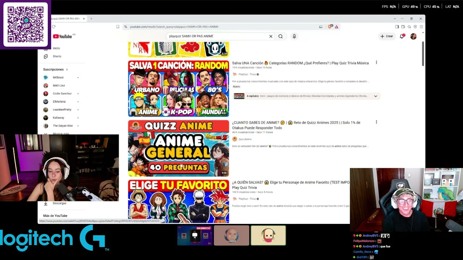Play the ELIGE TU FAVORITO thumbnail
The width and height of the screenshot is (463, 260).
(178, 201)
